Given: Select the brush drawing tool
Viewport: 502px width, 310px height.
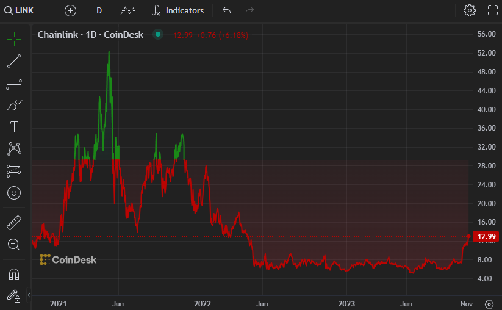Looking at the screenshot, I should tap(14, 105).
